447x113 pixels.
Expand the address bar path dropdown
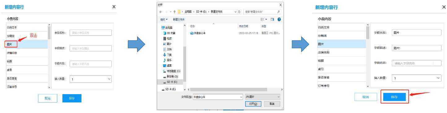(236, 12)
